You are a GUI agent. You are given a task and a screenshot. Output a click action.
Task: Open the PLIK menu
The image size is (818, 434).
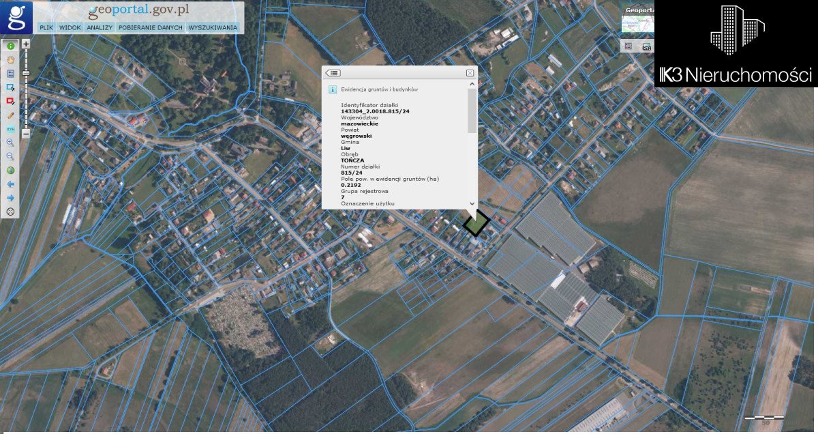[46, 28]
